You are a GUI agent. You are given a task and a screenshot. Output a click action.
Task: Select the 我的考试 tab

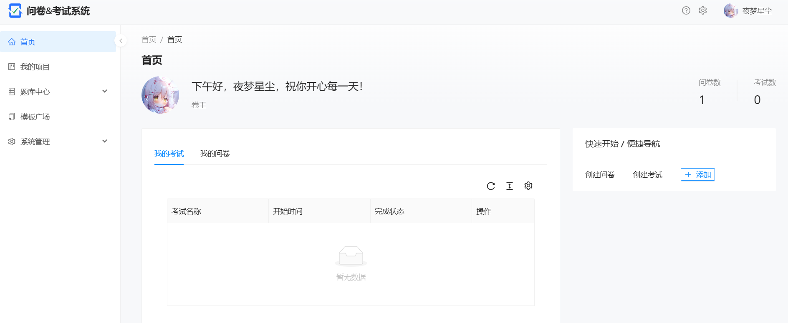(x=169, y=154)
